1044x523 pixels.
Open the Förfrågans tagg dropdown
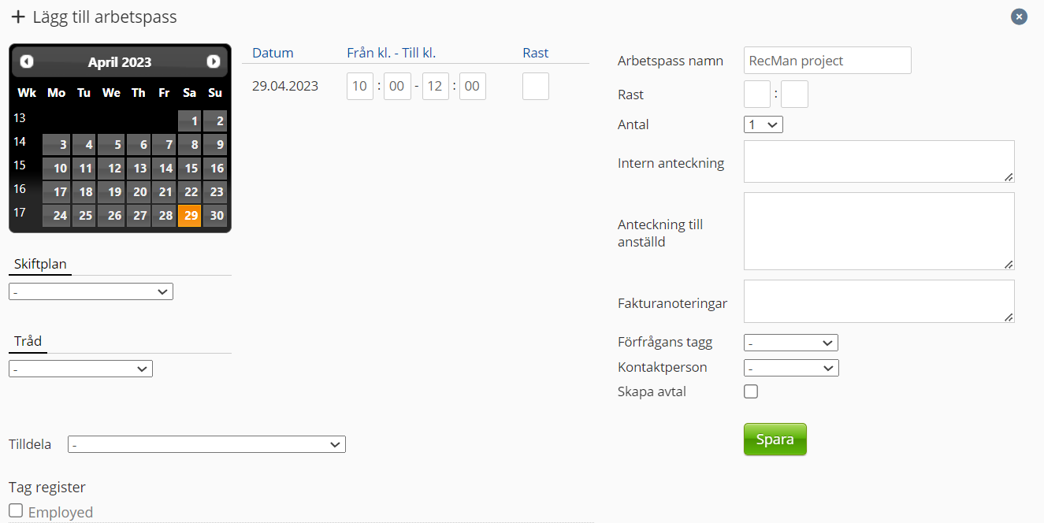791,343
